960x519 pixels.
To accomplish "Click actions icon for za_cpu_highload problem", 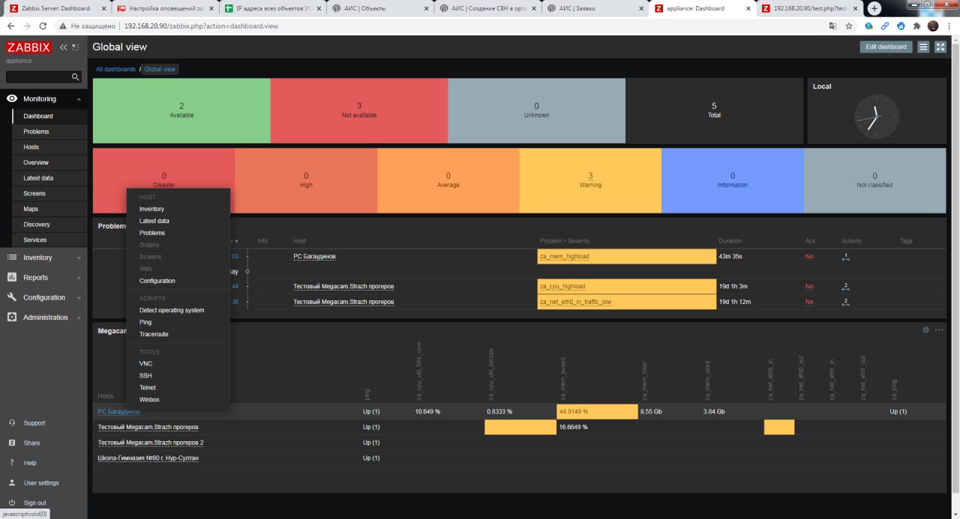I will (845, 286).
